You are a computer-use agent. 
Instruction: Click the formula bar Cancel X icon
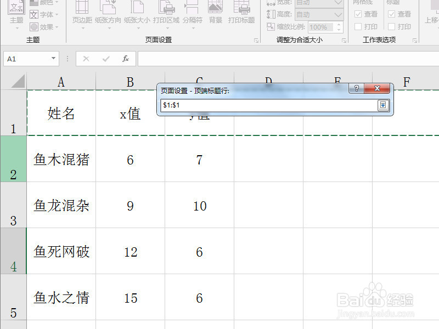[x=86, y=59]
